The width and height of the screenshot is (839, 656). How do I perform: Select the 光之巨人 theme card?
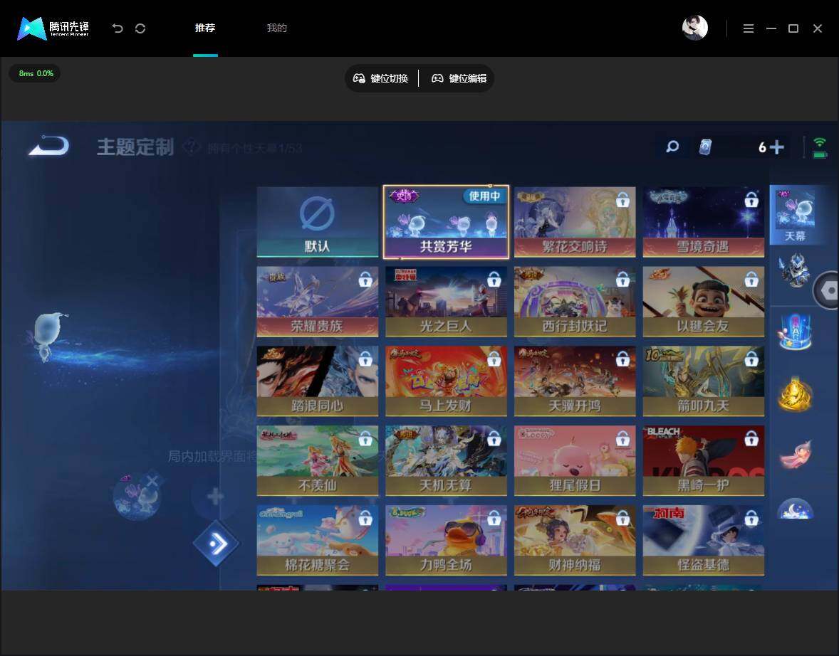pyautogui.click(x=446, y=302)
